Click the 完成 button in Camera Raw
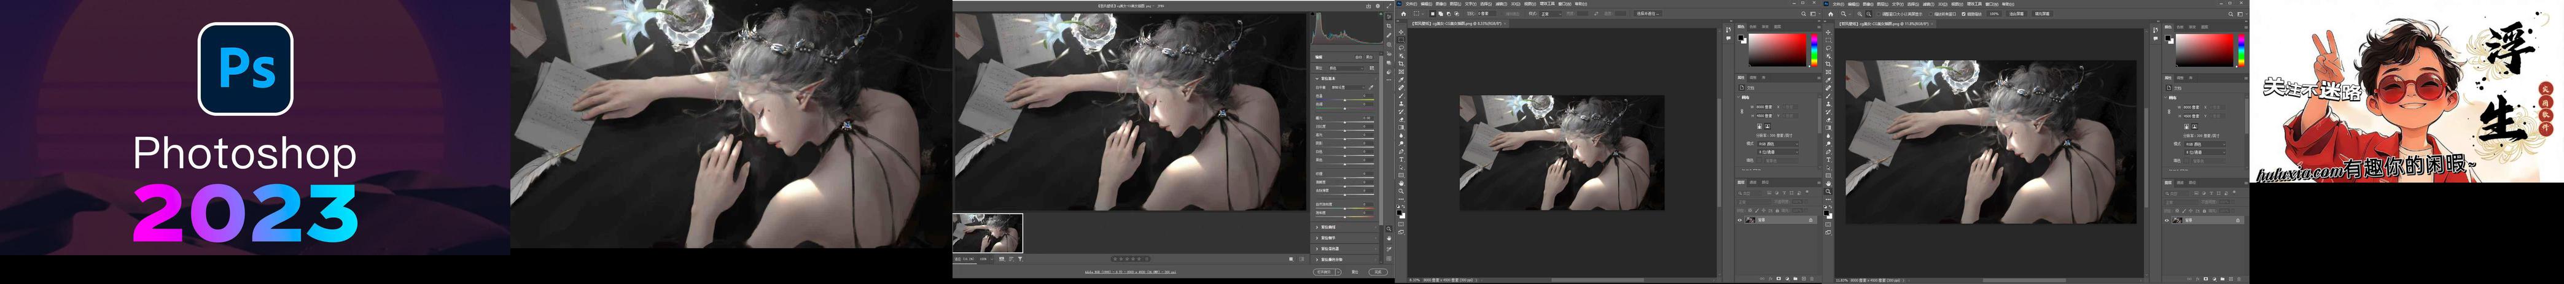 [x=1377, y=271]
